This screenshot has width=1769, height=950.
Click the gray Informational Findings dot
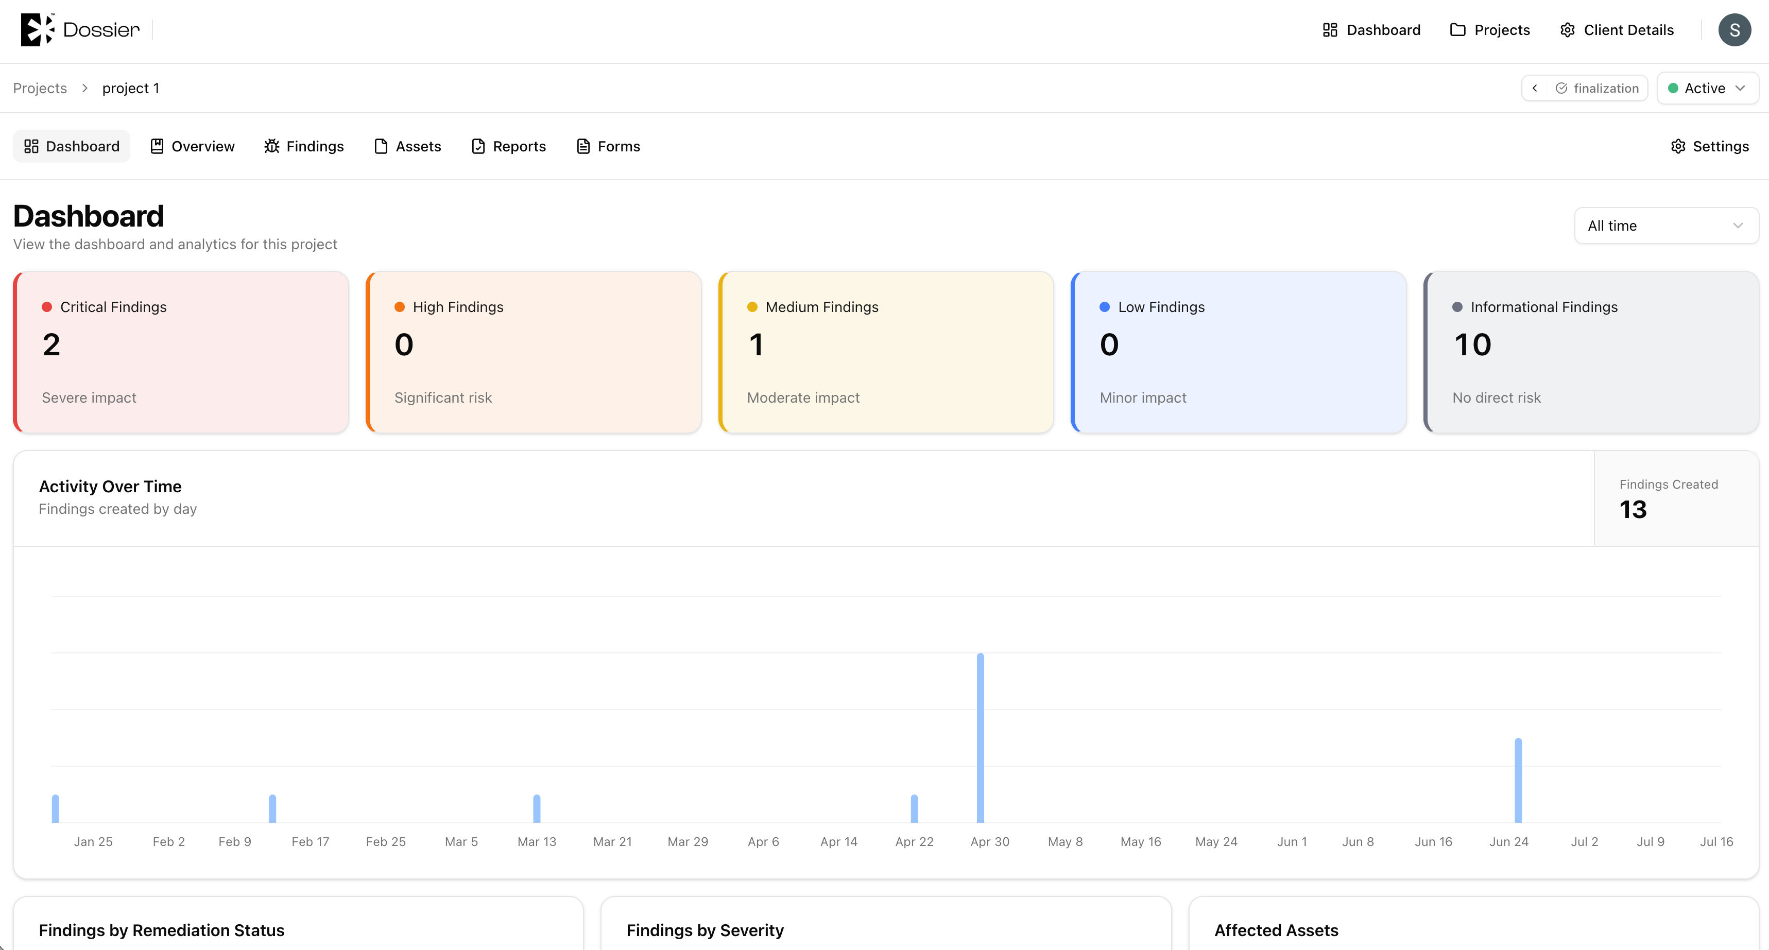pos(1457,307)
